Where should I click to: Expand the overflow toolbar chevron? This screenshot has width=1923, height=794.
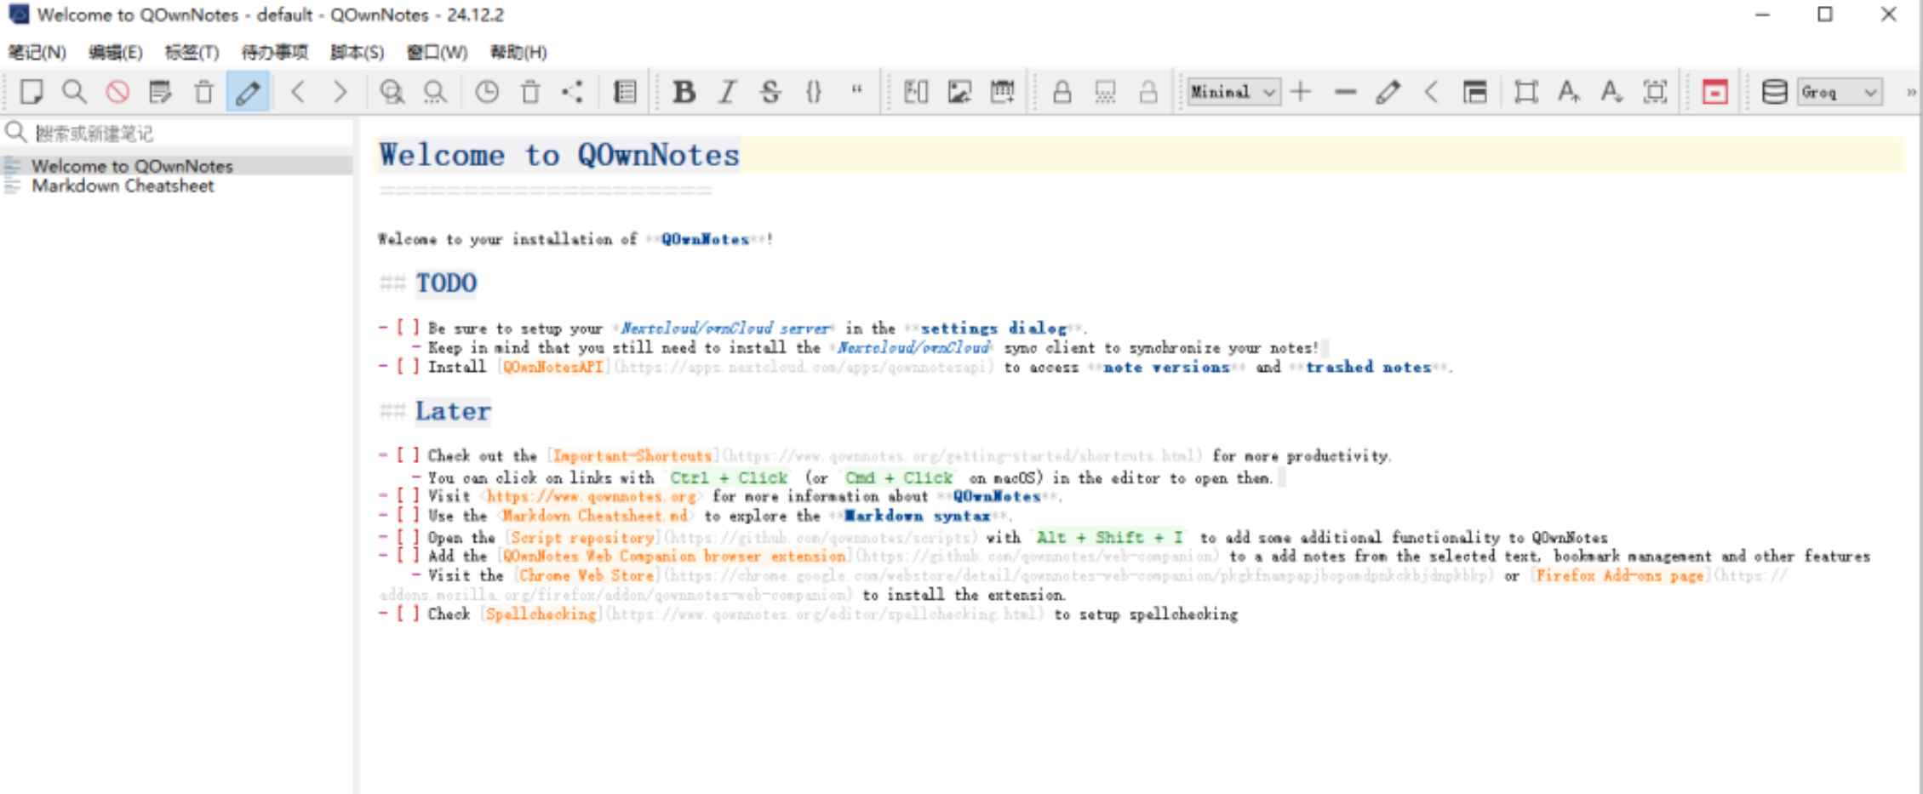point(1912,92)
